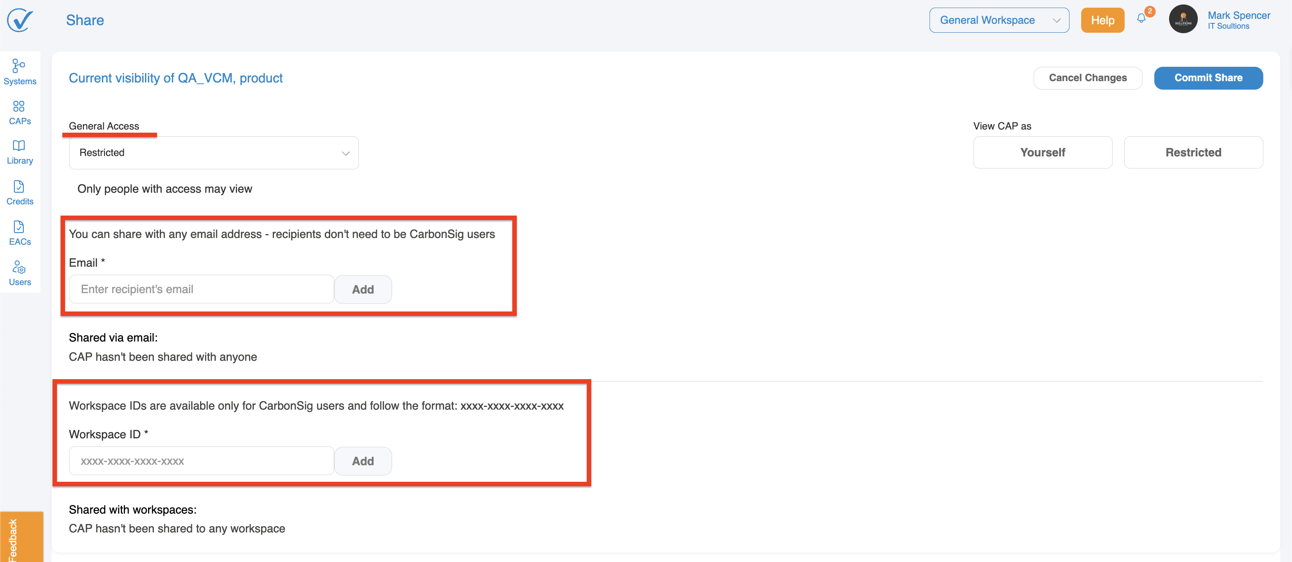This screenshot has height=562, width=1292.
Task: View CAP as Yourself
Action: (x=1042, y=153)
